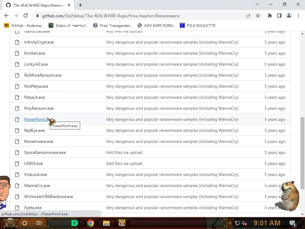
Task: Share this page via the share icon
Action: (x=248, y=16)
